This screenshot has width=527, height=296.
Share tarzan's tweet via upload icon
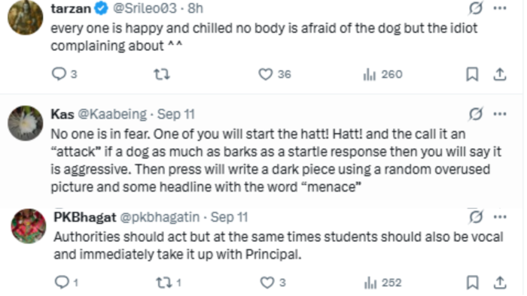pyautogui.click(x=500, y=74)
